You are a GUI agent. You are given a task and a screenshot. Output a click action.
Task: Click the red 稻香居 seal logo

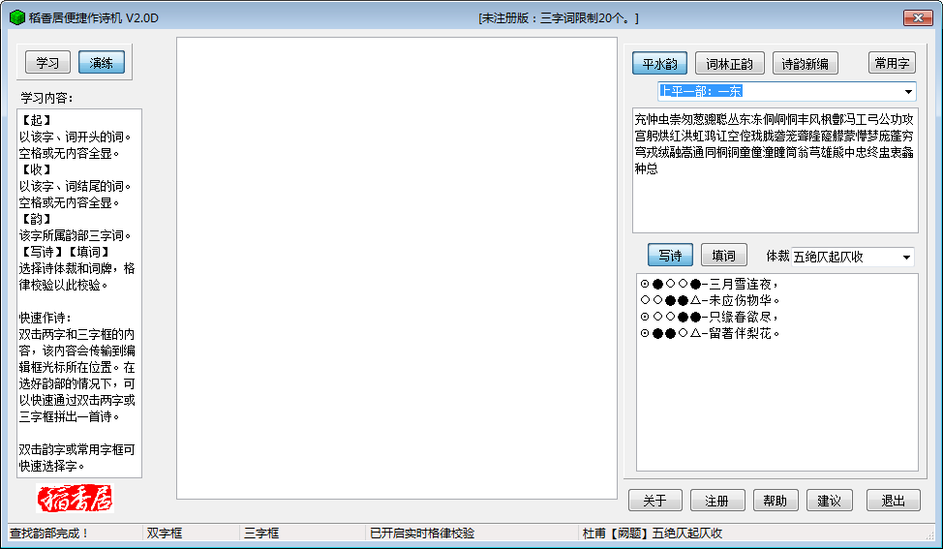tap(76, 499)
